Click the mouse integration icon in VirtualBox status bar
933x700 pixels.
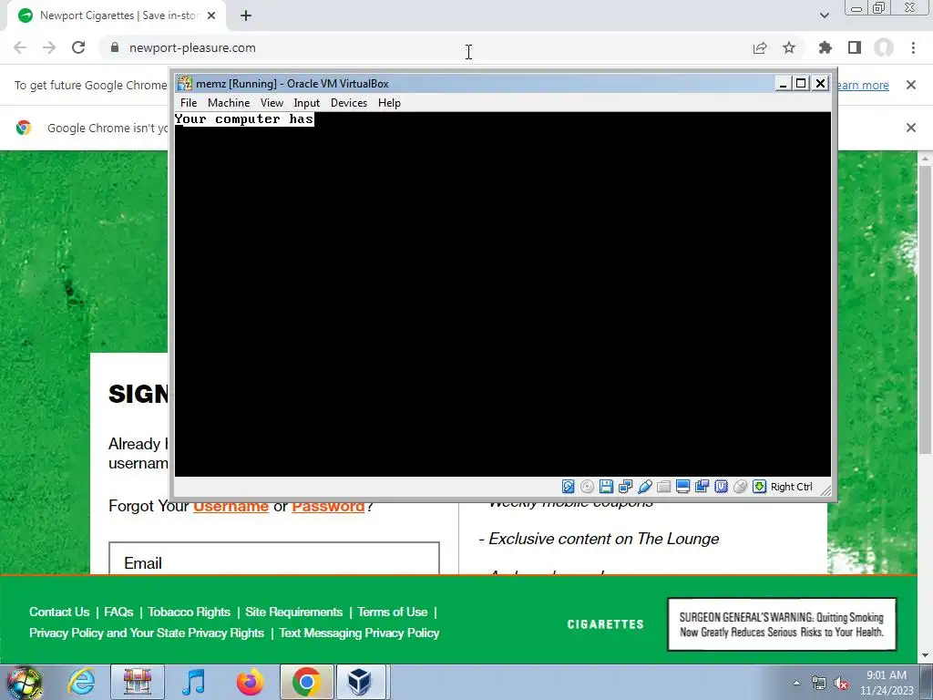click(740, 487)
